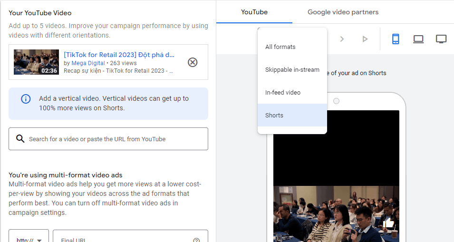Tap the thumbs-up icon in Shorts preview
The width and height of the screenshot is (454, 242).
(388, 223)
